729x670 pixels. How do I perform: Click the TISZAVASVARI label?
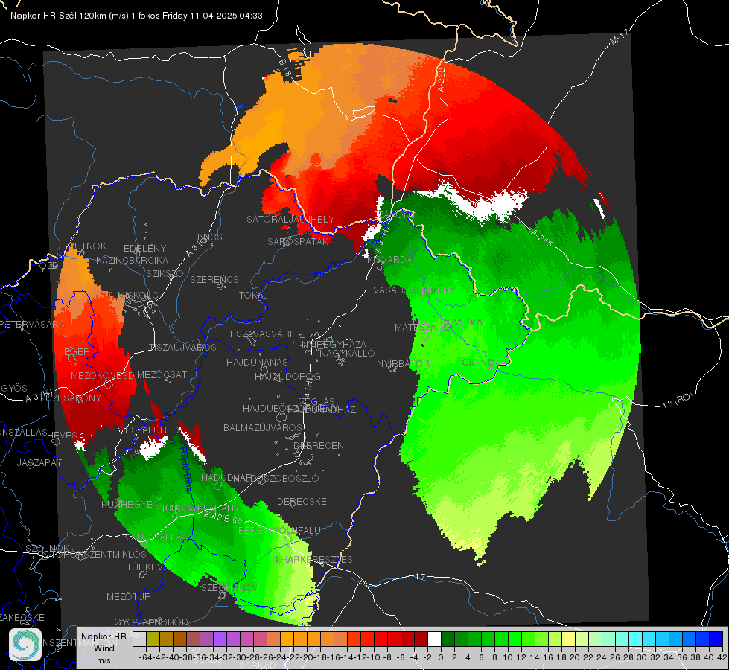click(x=261, y=334)
